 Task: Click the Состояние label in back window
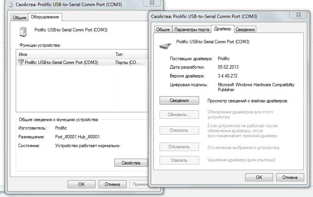(29, 146)
